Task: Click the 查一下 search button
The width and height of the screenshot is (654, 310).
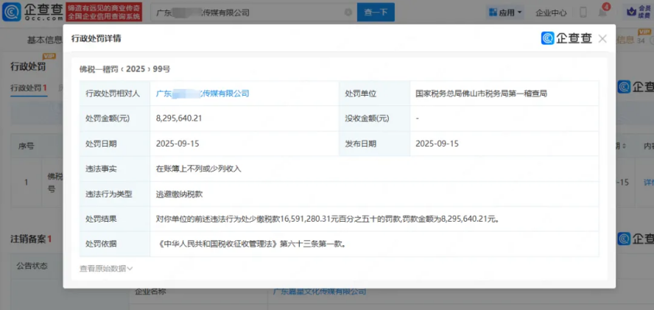Action: click(376, 13)
